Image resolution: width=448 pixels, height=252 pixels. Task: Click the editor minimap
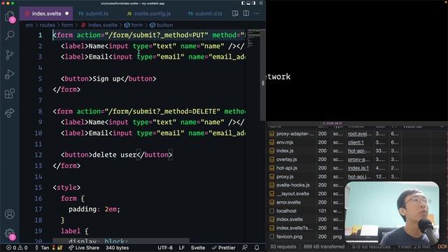pyautogui.click(x=253, y=38)
